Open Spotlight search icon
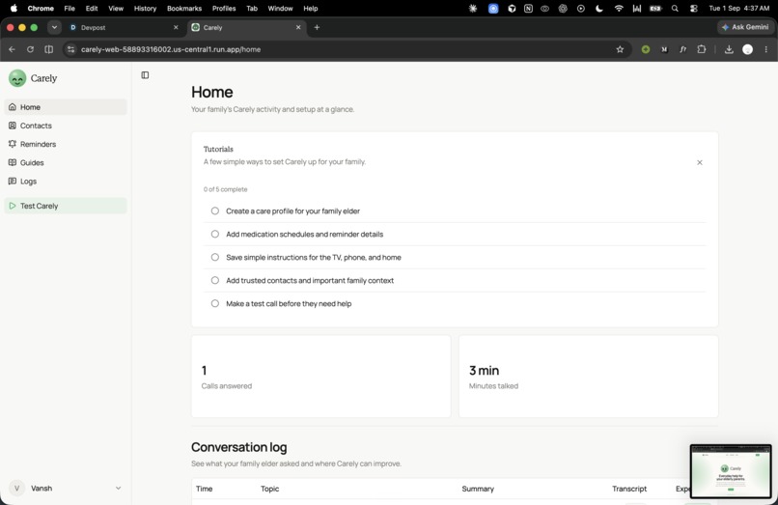Image resolution: width=778 pixels, height=505 pixels. pyautogui.click(x=675, y=8)
